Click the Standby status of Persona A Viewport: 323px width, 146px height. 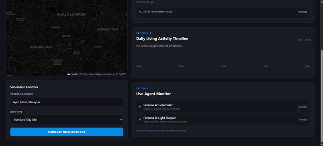coord(303,107)
